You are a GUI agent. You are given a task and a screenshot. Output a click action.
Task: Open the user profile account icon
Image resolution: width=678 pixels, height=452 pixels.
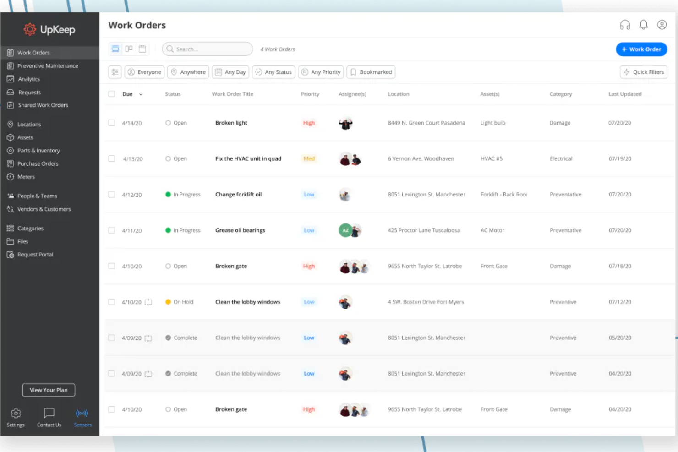[662, 25]
